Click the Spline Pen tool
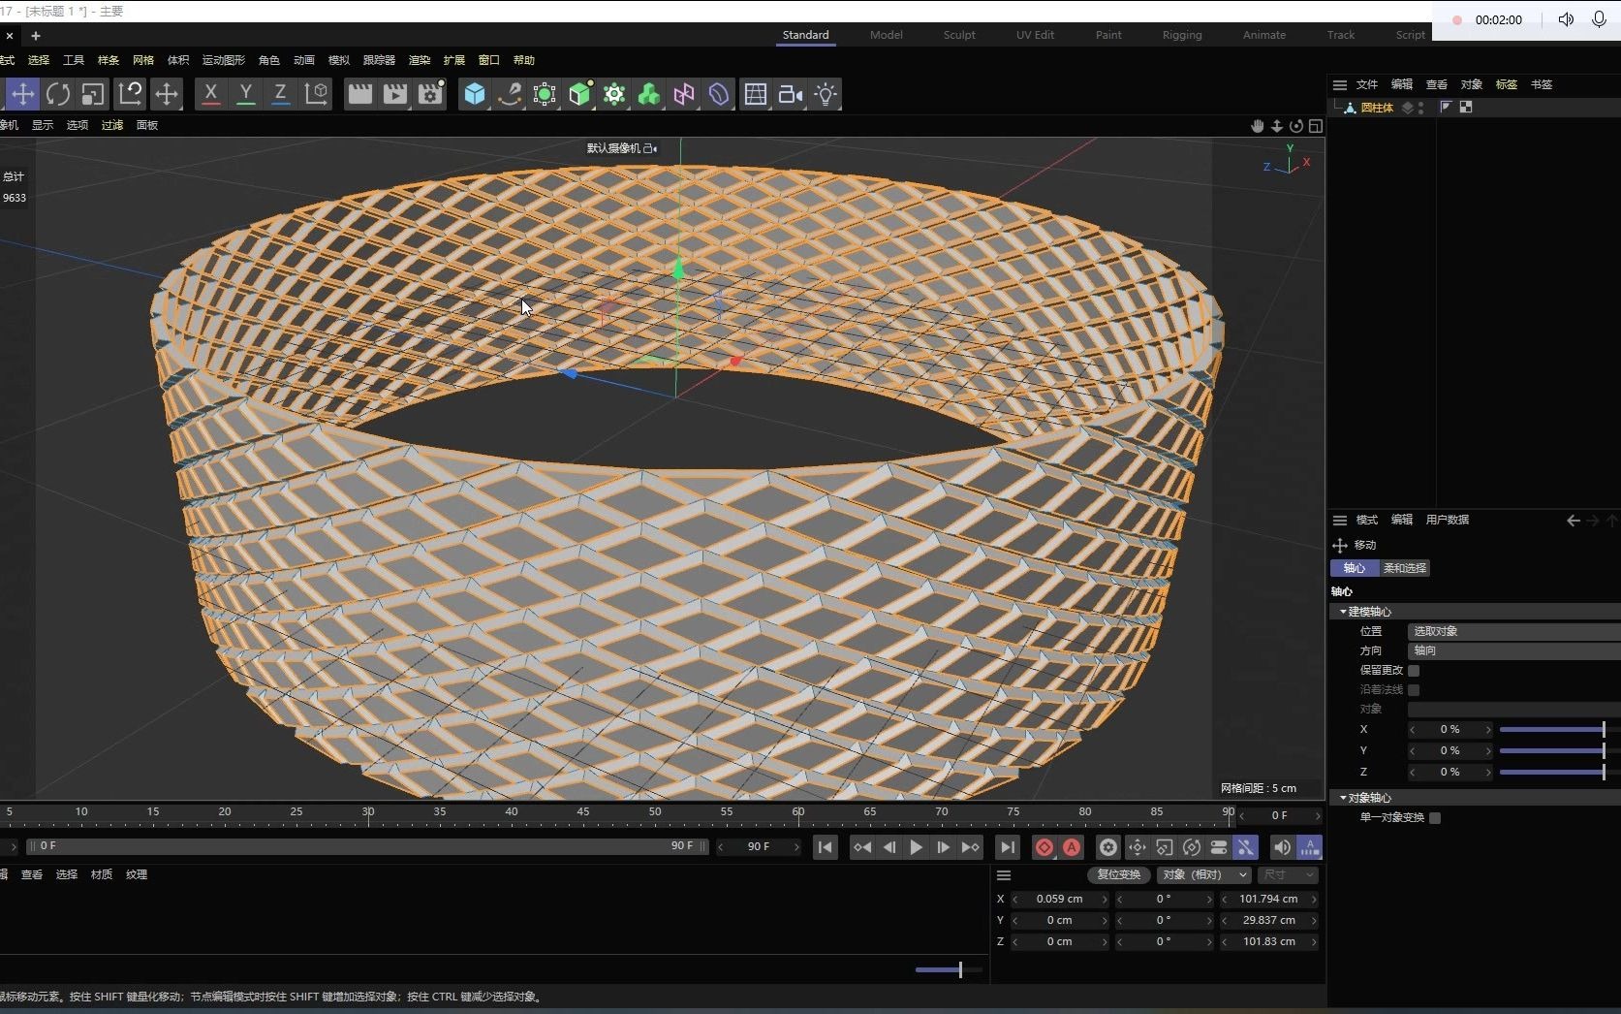This screenshot has width=1621, height=1014. (x=510, y=94)
